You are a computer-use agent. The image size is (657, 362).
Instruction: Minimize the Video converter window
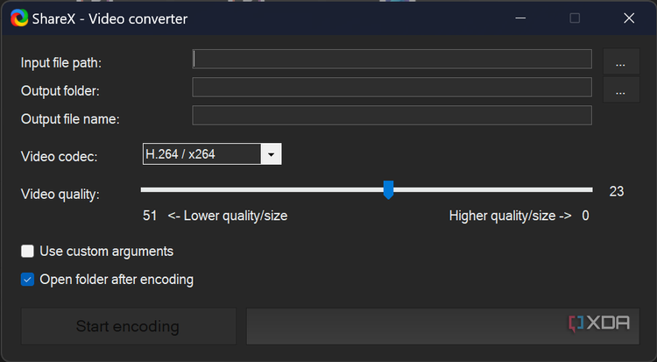tap(520, 18)
